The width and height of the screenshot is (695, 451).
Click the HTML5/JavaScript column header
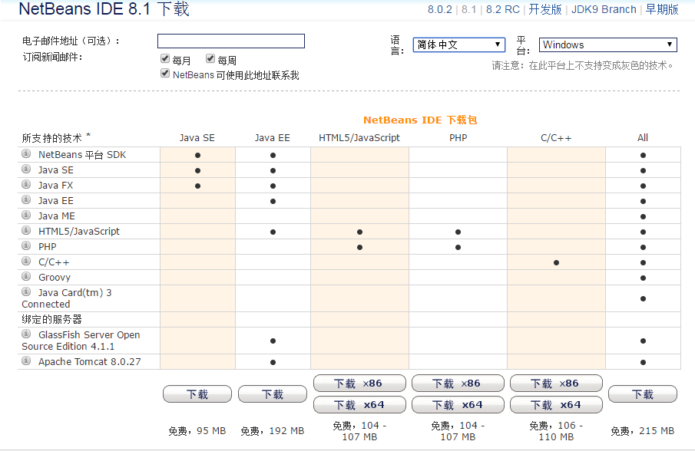coord(359,137)
